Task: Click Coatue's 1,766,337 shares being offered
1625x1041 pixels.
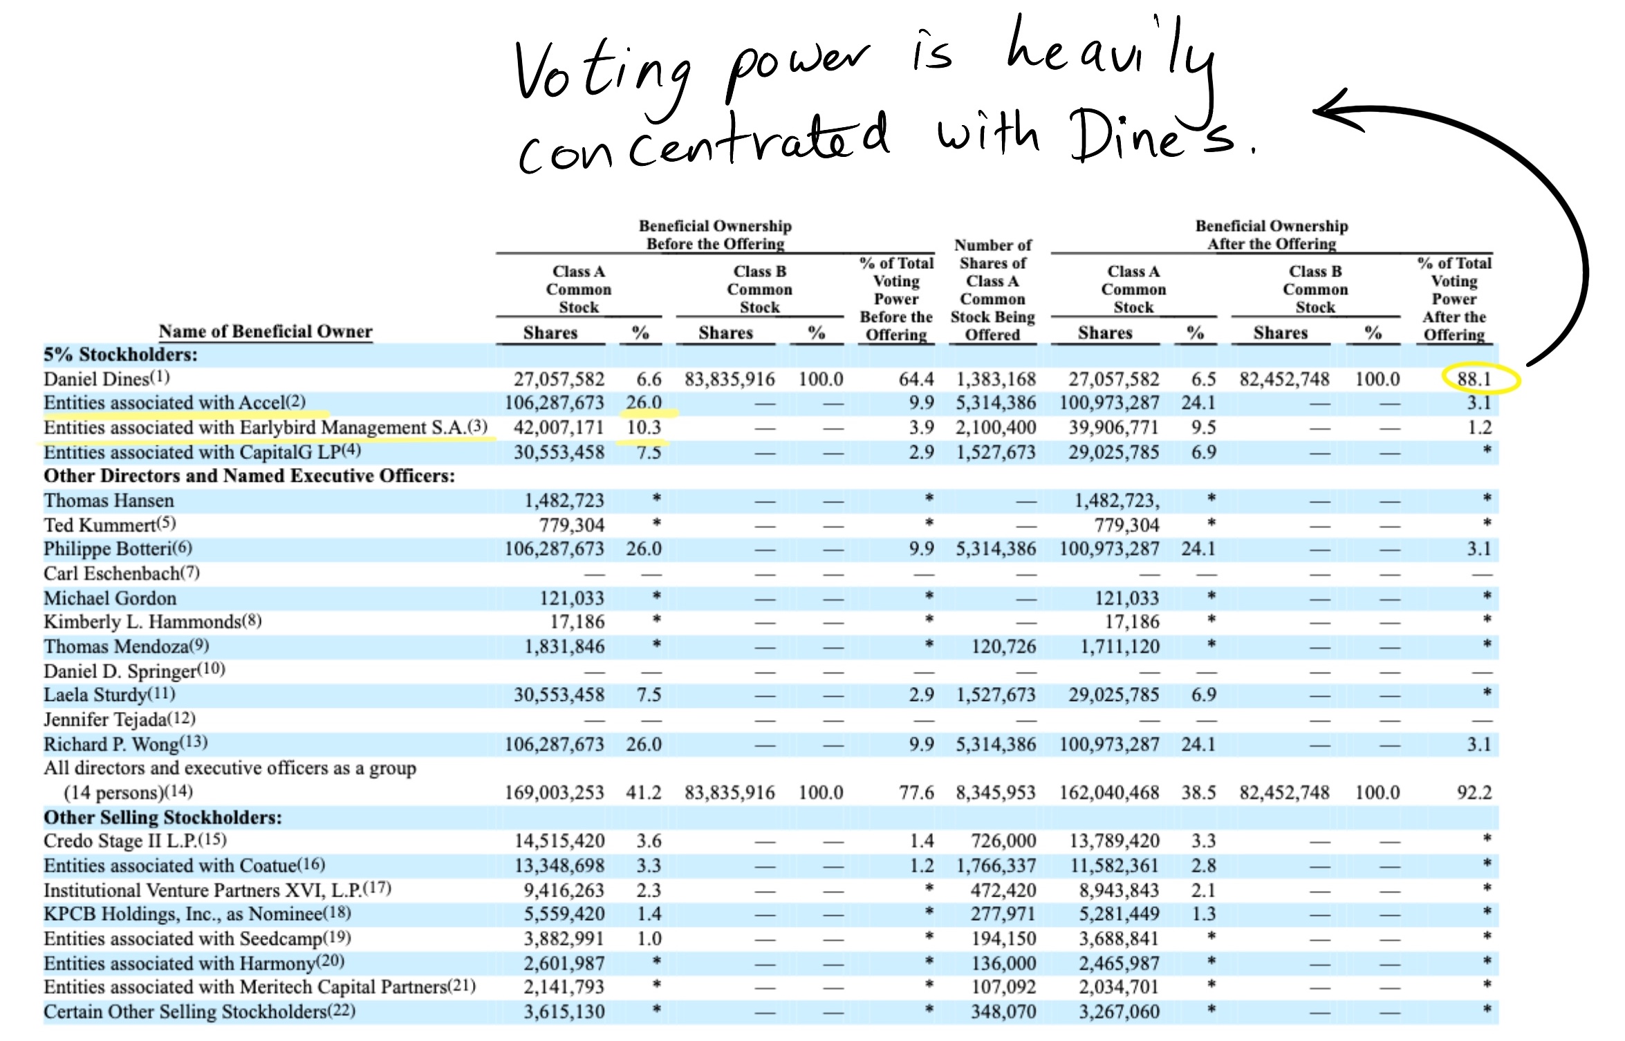Action: click(x=996, y=865)
